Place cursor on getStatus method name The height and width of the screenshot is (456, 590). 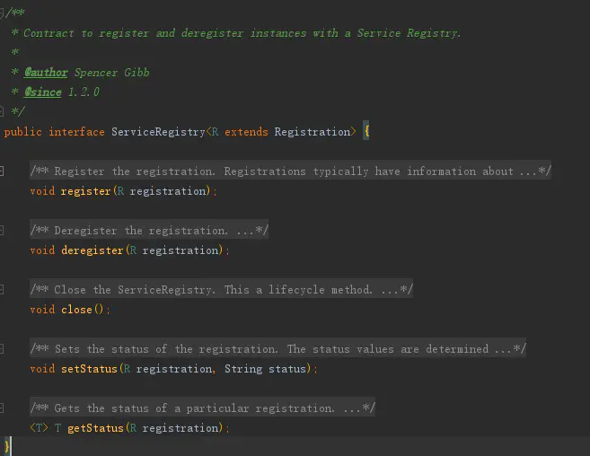pos(95,428)
